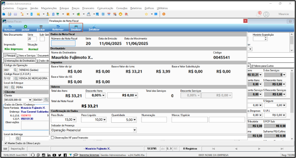Viewport: 296px width, 158px height.
Task: Open the Quantidade 5,00 dropdown
Action: [x=135, y=120]
